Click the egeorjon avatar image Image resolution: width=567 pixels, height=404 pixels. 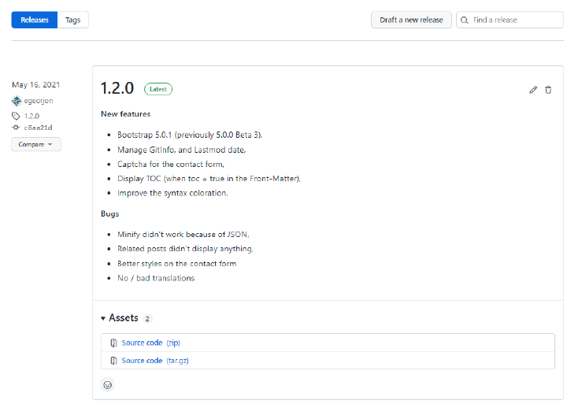click(x=17, y=101)
